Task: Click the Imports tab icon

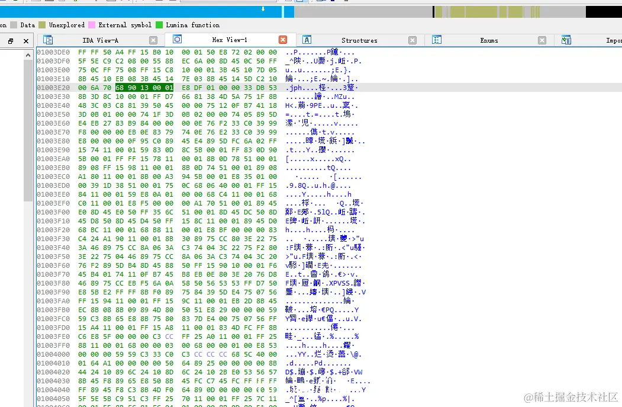Action: pos(566,40)
